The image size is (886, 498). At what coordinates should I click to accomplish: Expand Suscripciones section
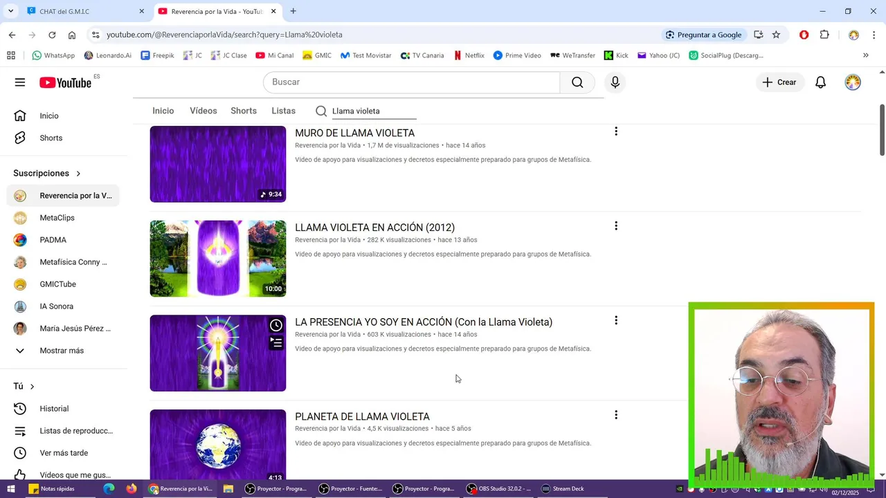[47, 174]
